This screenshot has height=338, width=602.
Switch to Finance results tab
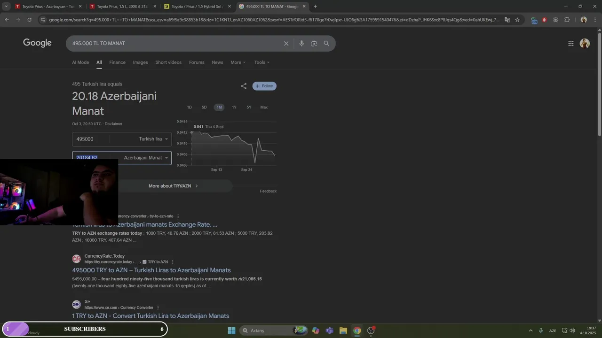click(118, 62)
